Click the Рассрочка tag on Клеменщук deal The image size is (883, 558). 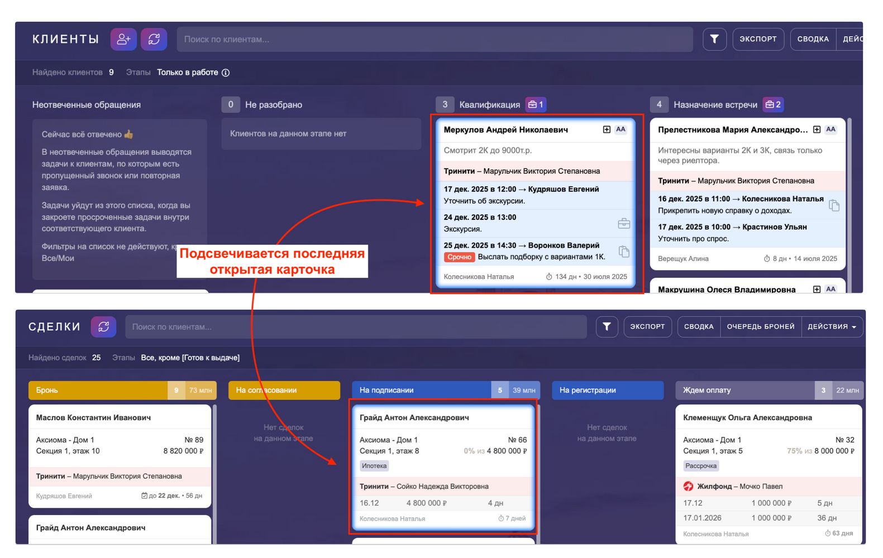(x=701, y=466)
